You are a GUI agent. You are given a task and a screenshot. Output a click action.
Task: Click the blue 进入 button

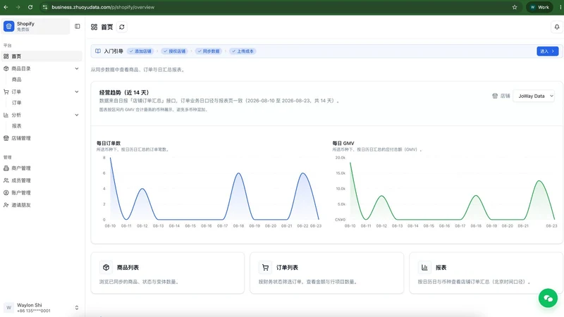548,51
